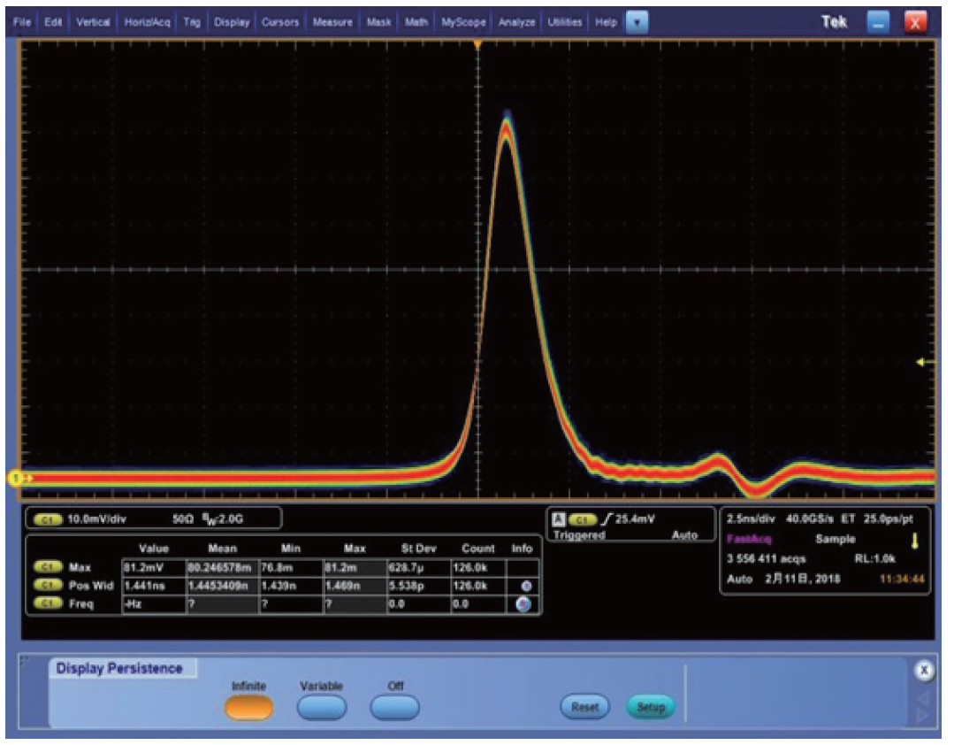Expand the menu bar dropdown arrow after Help

coord(634,23)
